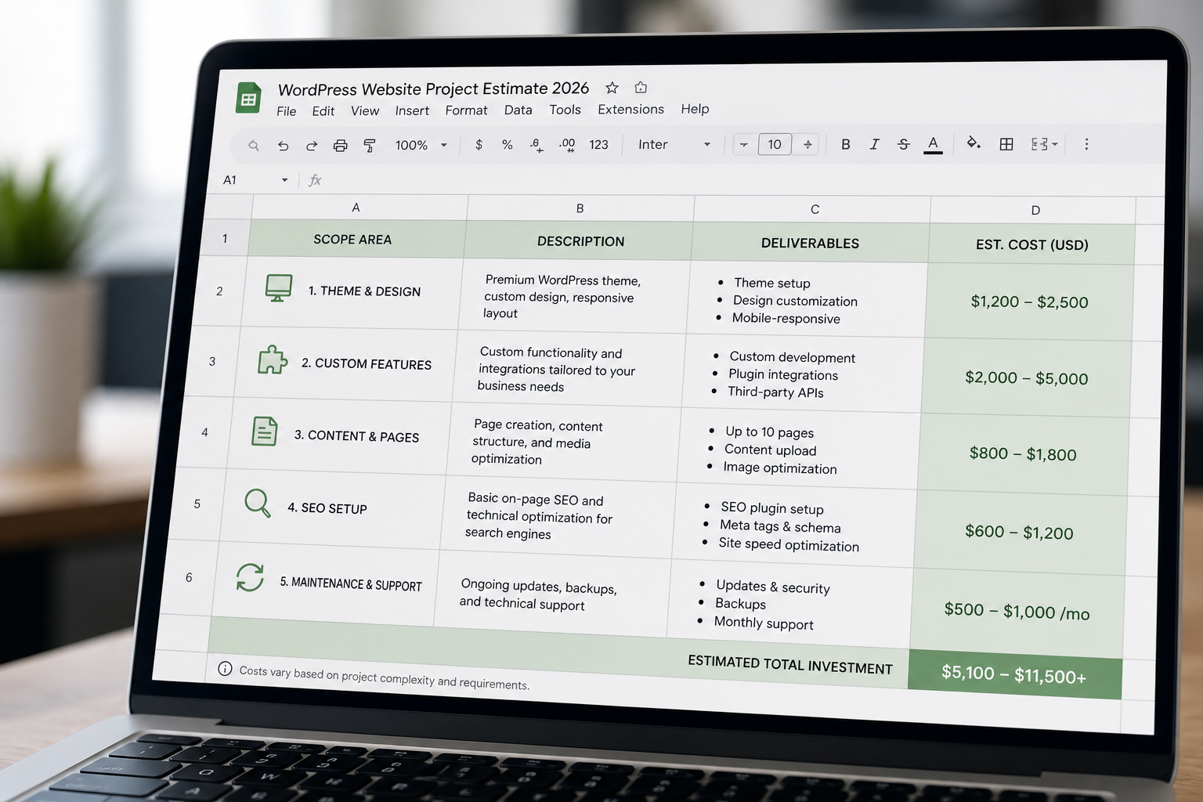The height and width of the screenshot is (802, 1203).
Task: Select the $500 – $1,000 /mo cell
Action: pos(1017,612)
